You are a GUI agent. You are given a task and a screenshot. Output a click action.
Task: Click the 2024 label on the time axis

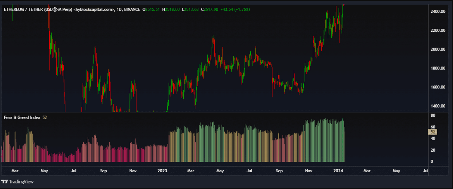338,171
